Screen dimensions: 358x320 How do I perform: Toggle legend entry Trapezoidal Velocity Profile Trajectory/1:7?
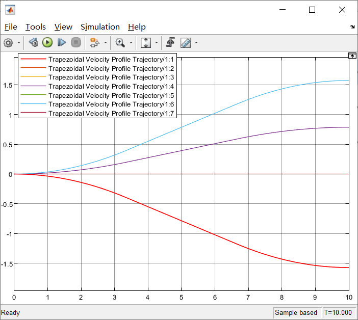coord(97,113)
